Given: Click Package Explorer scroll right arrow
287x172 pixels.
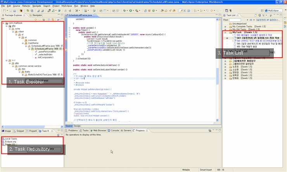Looking at the screenshot, I should (62, 126).
